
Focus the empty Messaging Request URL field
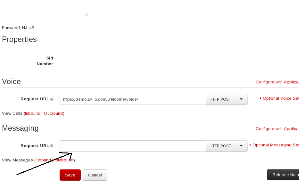(x=133, y=146)
